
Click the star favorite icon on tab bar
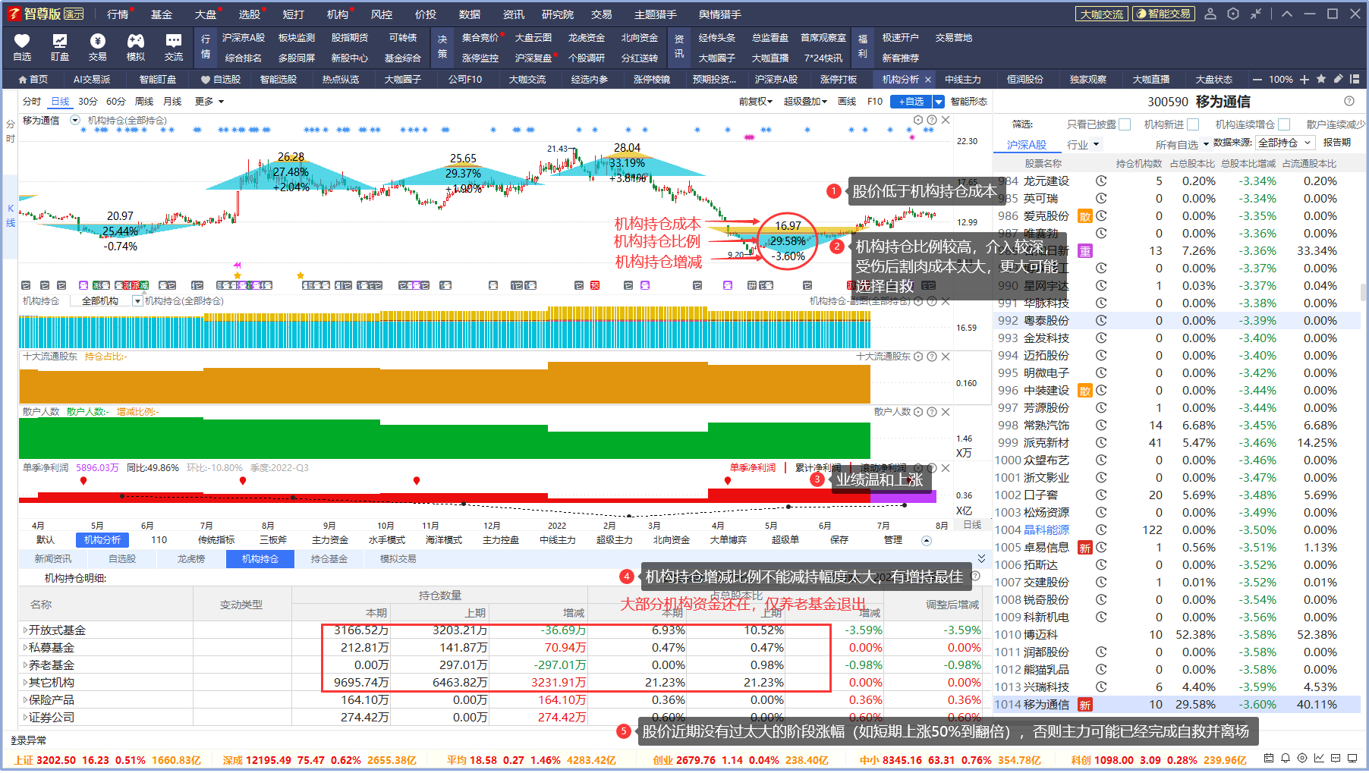click(x=1321, y=79)
